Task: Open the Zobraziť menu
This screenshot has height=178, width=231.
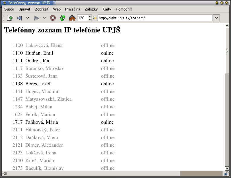Action: pos(42,9)
